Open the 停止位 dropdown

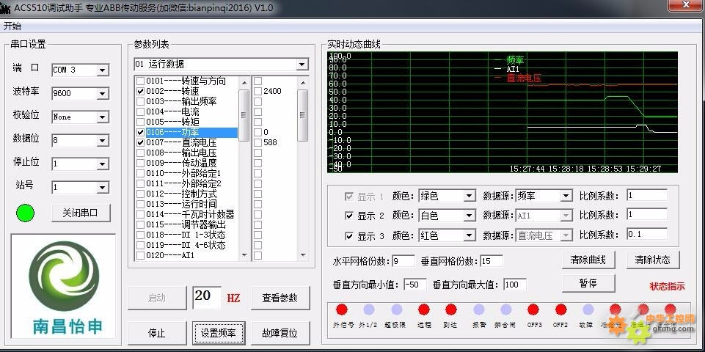click(103, 164)
